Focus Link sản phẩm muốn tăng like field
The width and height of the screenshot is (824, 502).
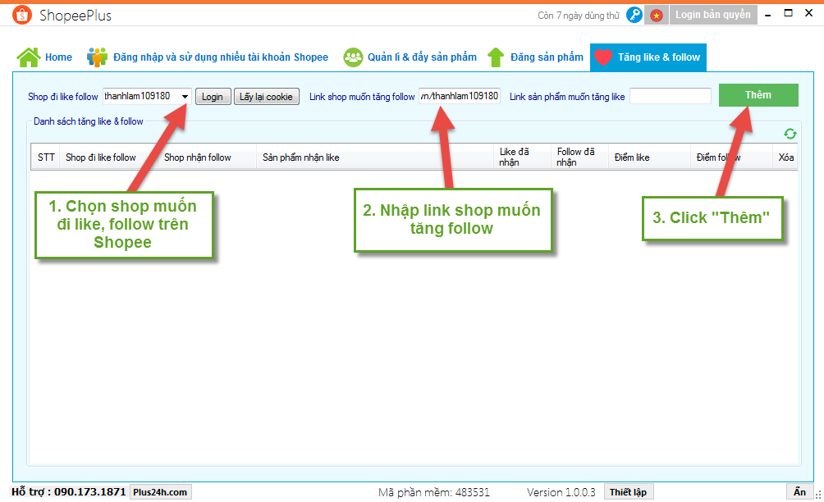670,96
